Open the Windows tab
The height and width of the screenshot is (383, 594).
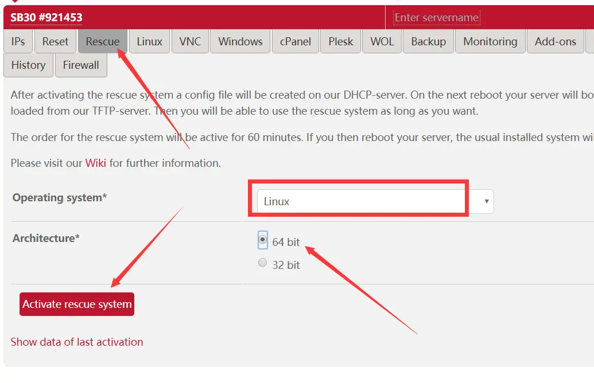[x=240, y=42]
